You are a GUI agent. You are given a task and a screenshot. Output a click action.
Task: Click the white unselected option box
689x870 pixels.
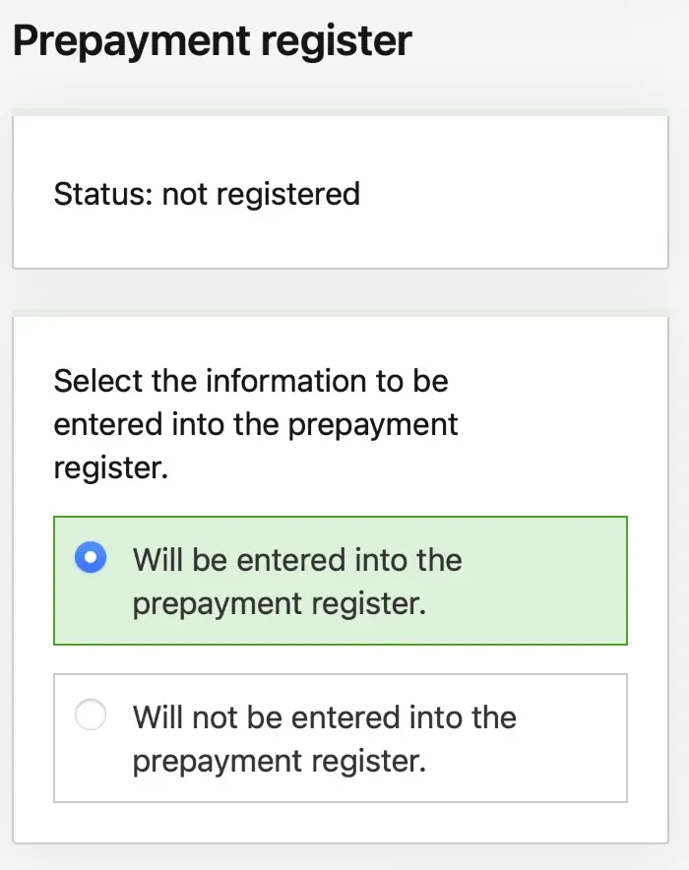pos(340,738)
